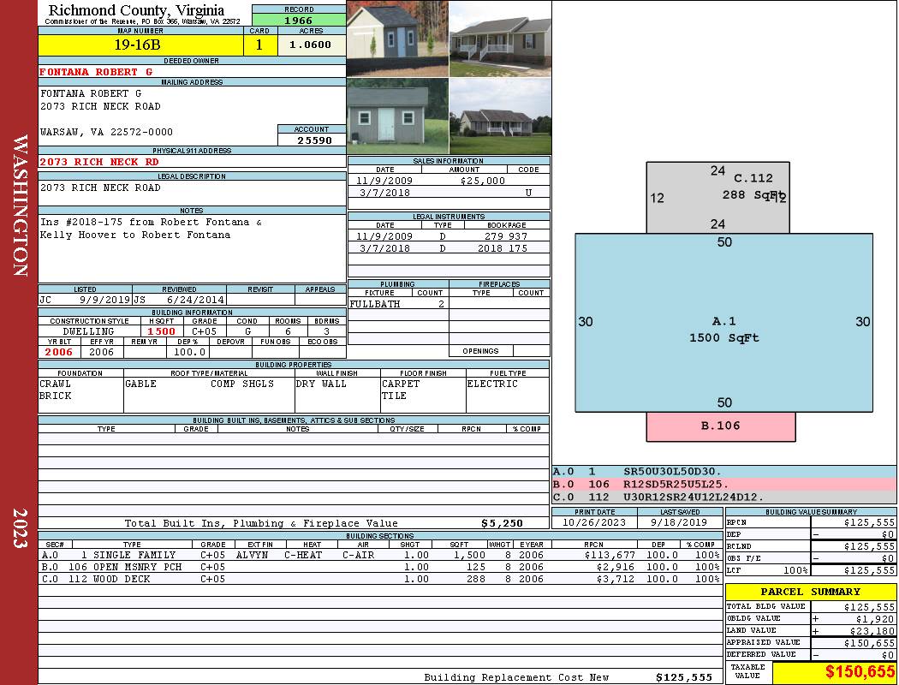Viewport: 899px width, 685px height.
Task: Click ELECTRIC fuel type
Action: (x=492, y=384)
